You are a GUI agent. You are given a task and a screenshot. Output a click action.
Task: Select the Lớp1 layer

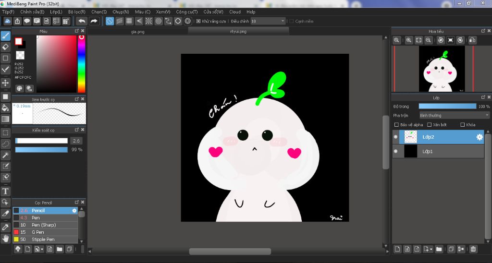click(x=438, y=151)
